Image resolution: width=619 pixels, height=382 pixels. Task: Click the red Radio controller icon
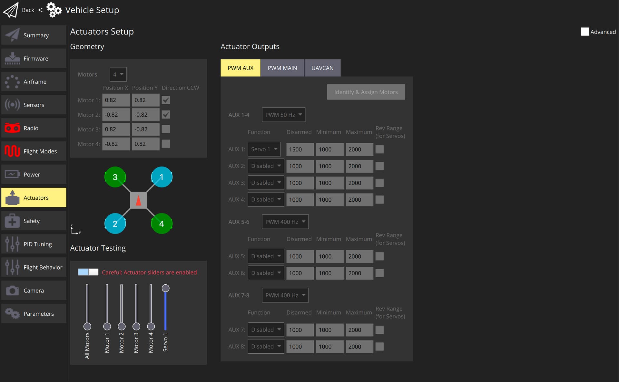(x=12, y=128)
